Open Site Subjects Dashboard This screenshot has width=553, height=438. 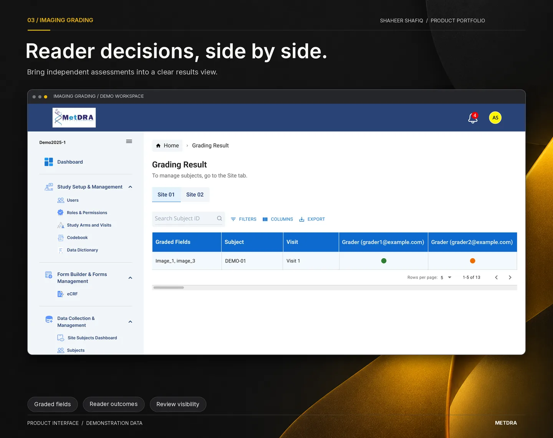[92, 338]
